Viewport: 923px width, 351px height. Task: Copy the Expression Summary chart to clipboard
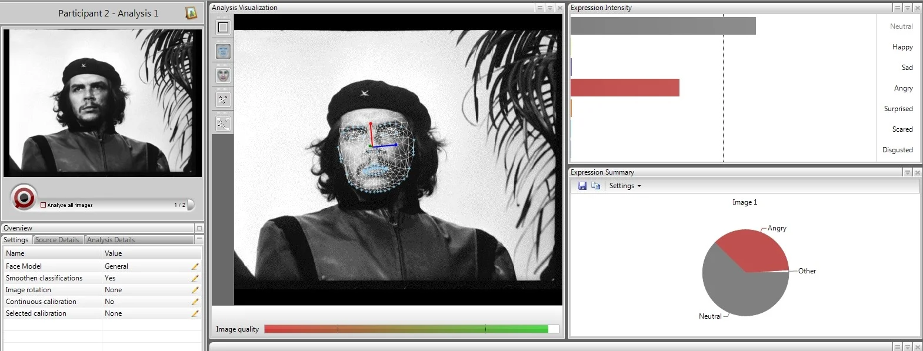click(x=596, y=186)
